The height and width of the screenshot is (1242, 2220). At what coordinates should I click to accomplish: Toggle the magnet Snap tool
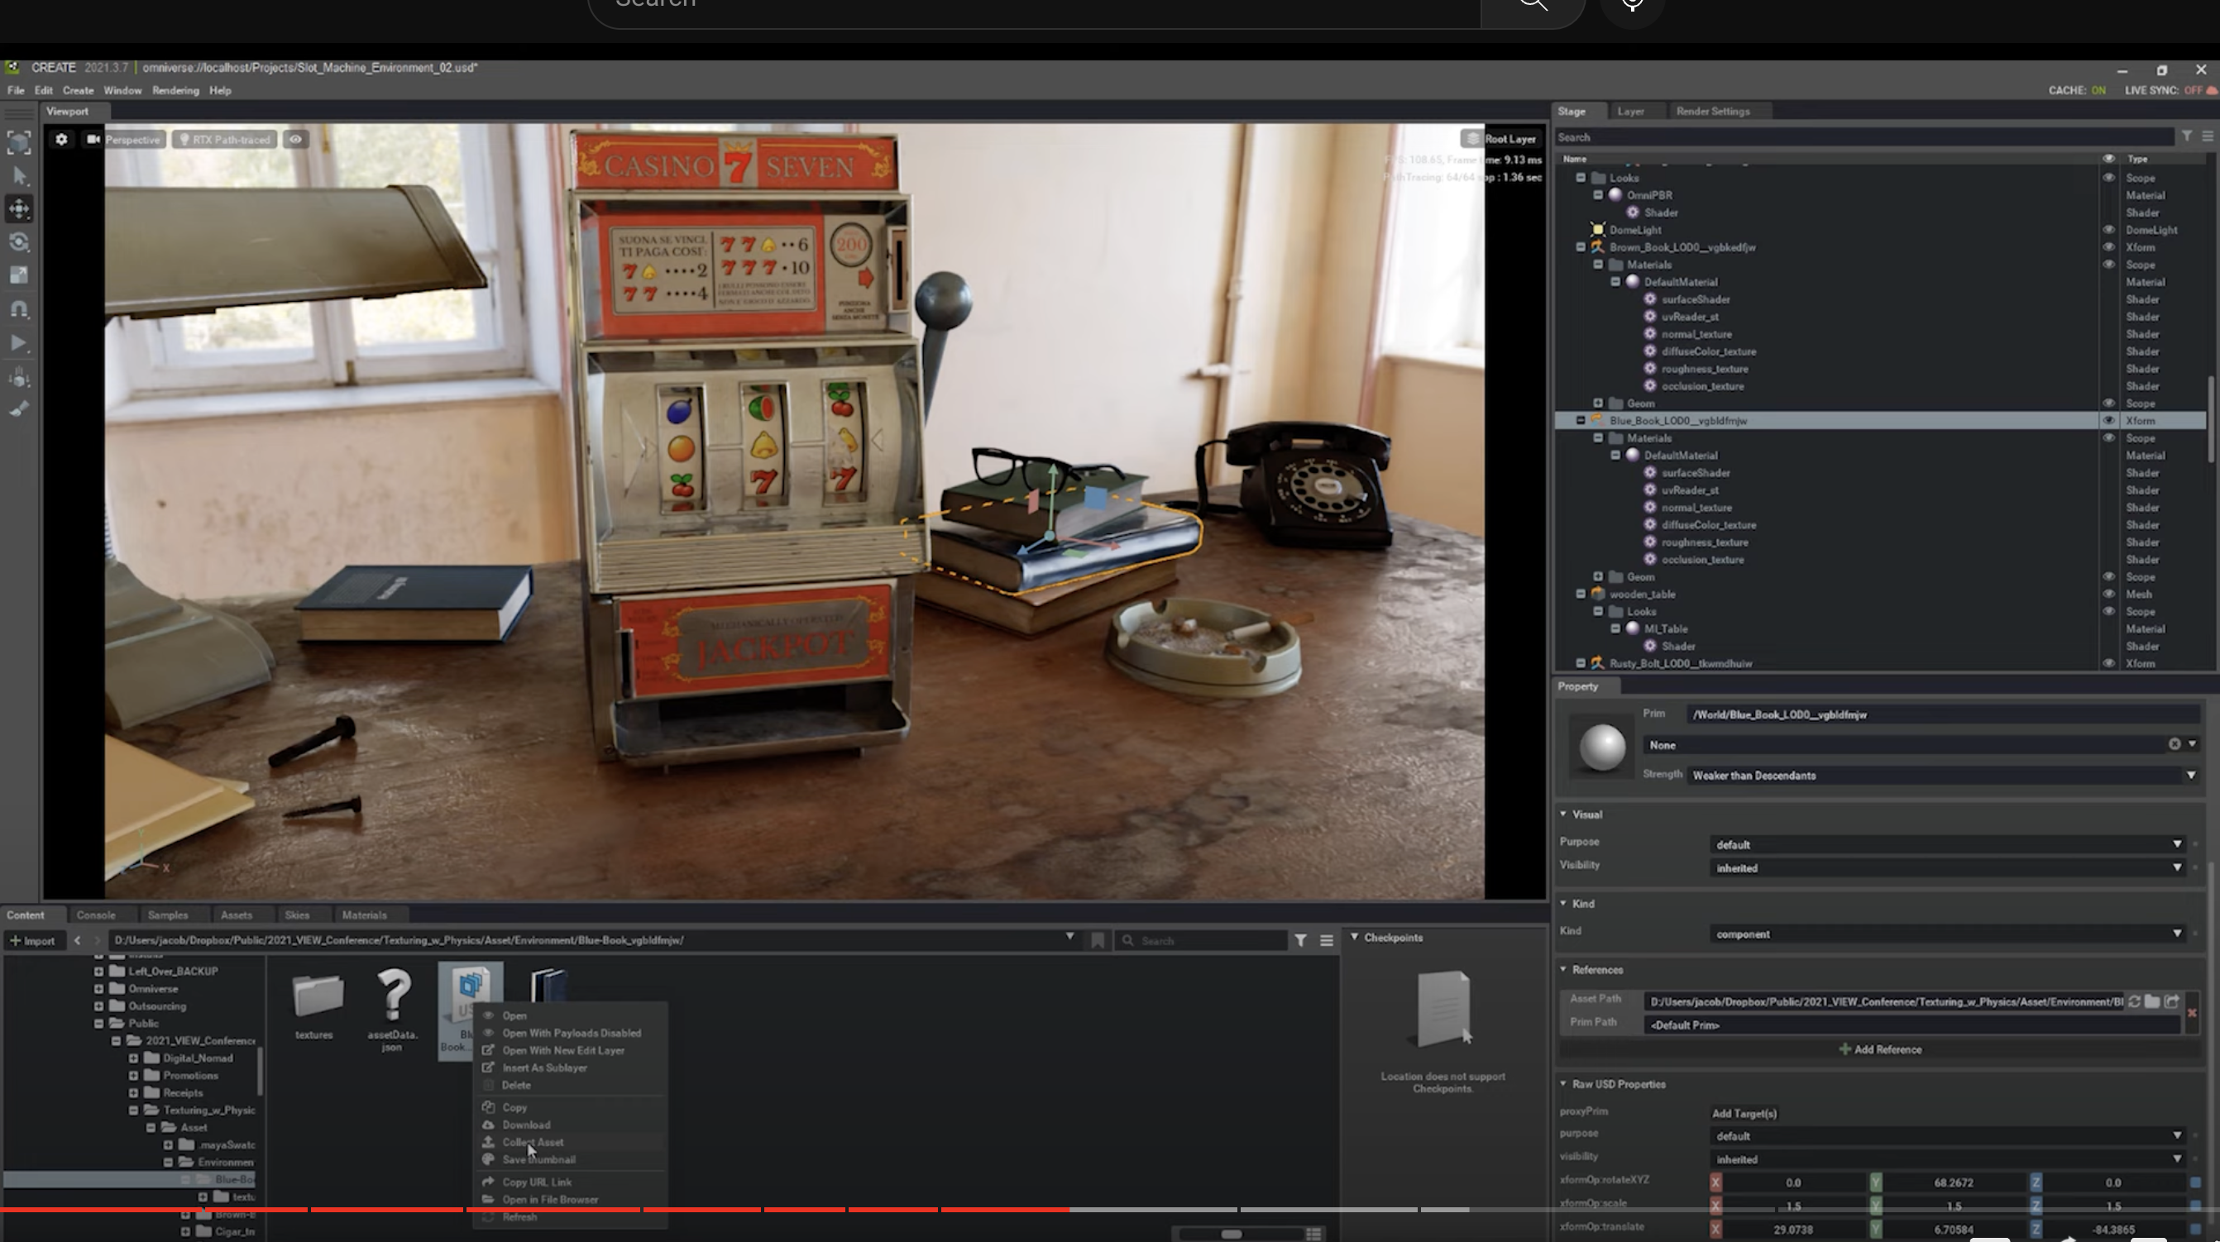coord(19,309)
